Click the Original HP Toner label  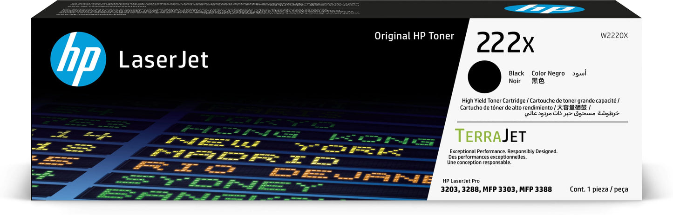coord(414,36)
